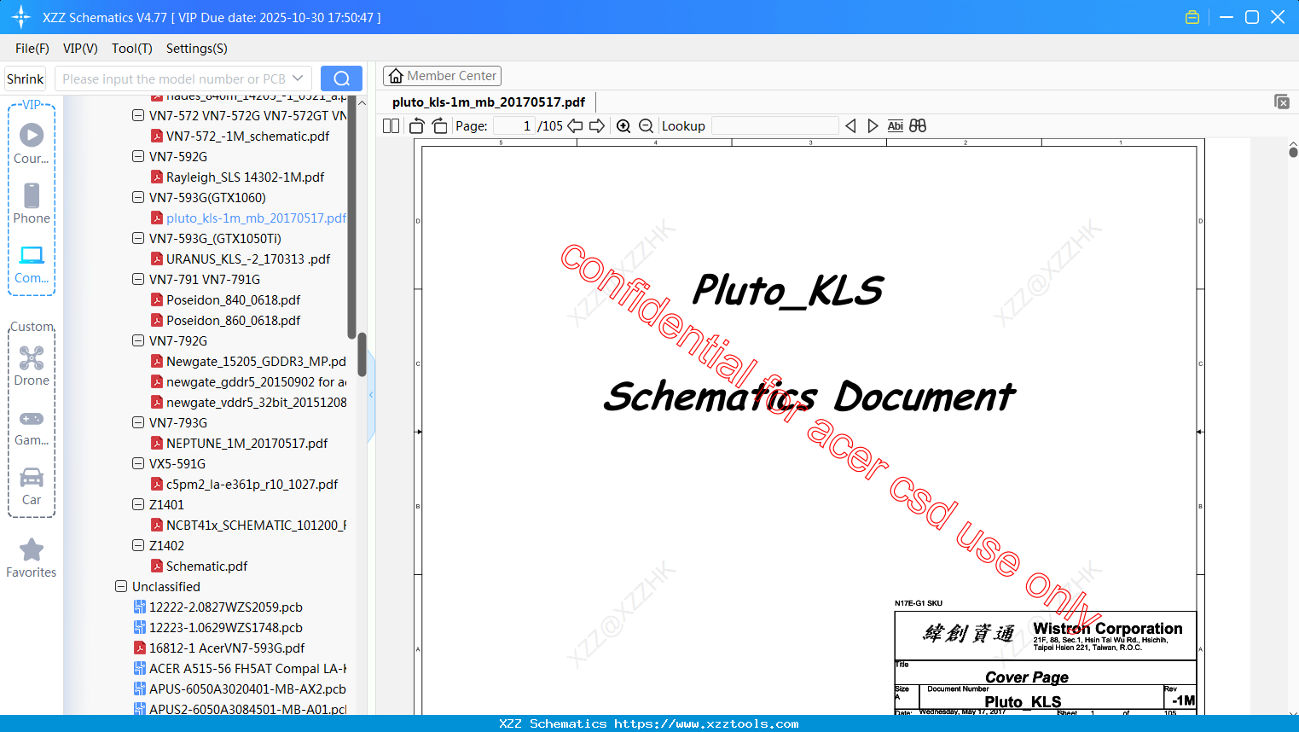Click the binoculars search icon
The width and height of the screenshot is (1299, 732).
pyautogui.click(x=918, y=125)
